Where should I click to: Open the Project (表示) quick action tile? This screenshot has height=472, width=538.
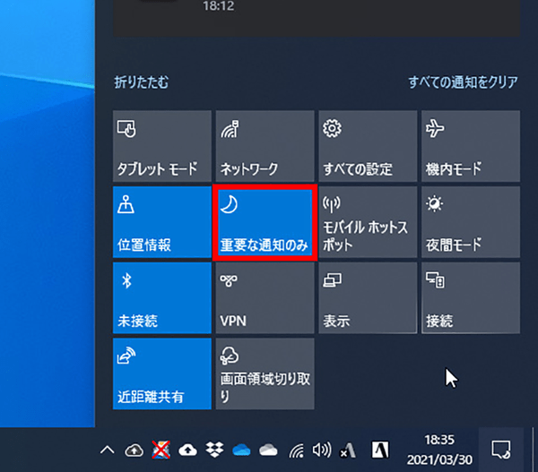click(368, 298)
